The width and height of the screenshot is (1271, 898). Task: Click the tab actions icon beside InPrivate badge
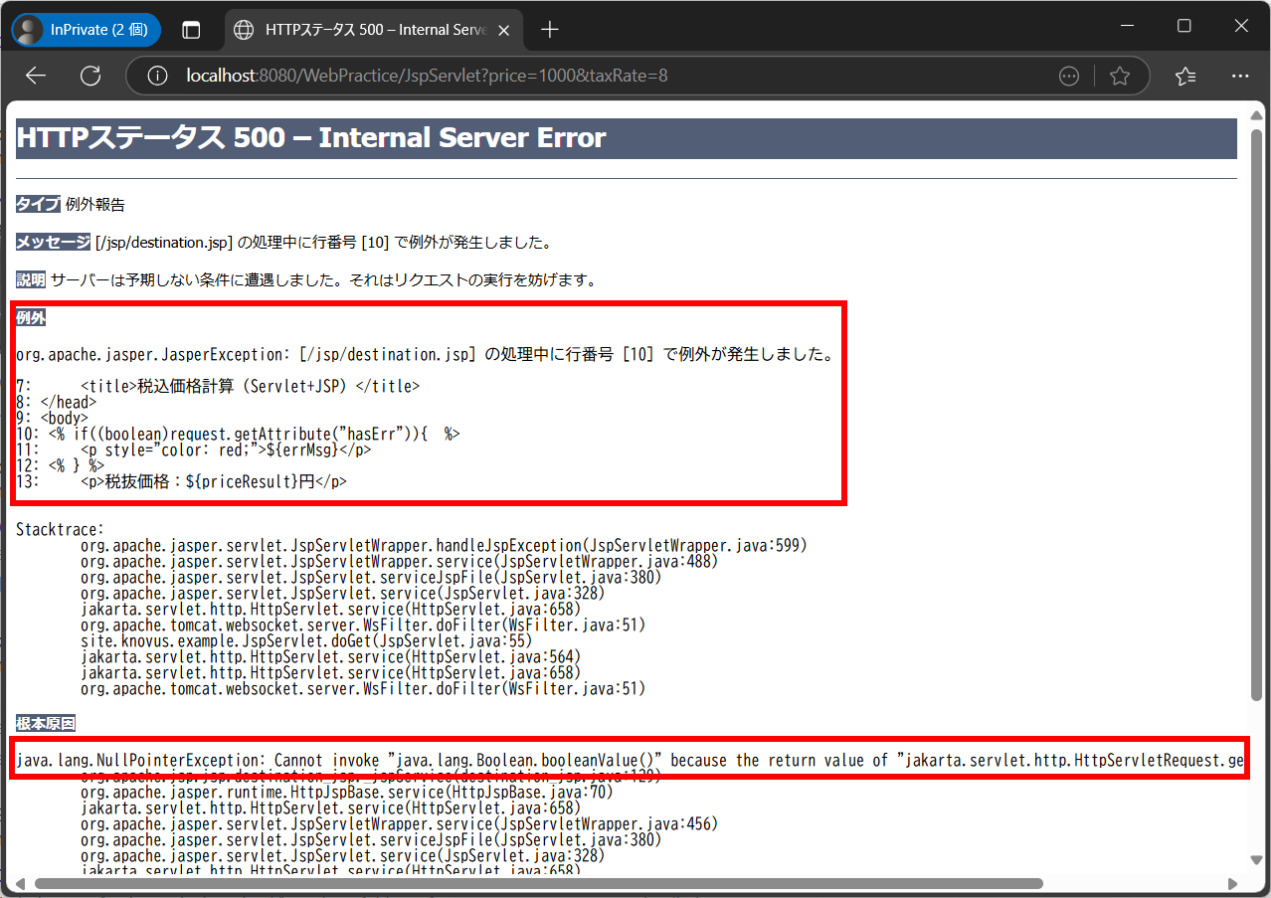pos(191,30)
